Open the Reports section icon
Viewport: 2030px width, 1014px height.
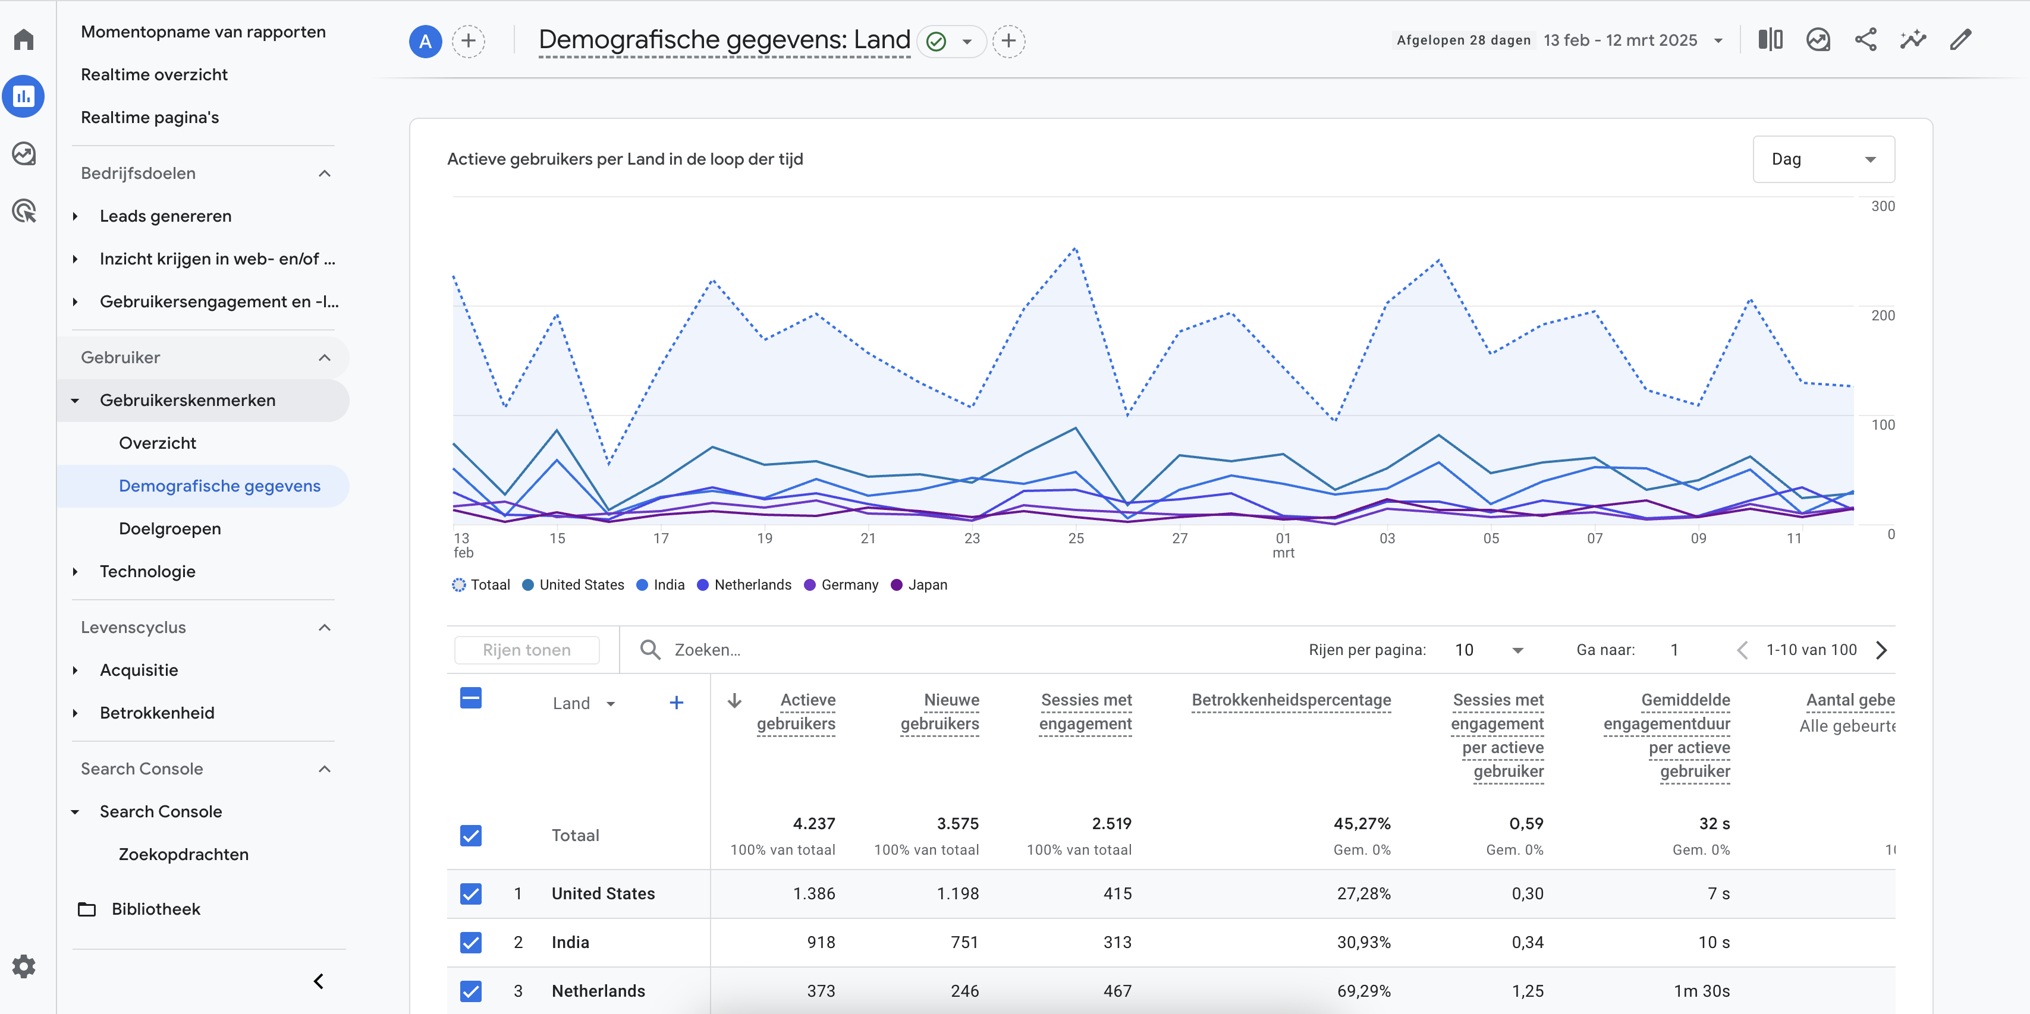pyautogui.click(x=24, y=96)
